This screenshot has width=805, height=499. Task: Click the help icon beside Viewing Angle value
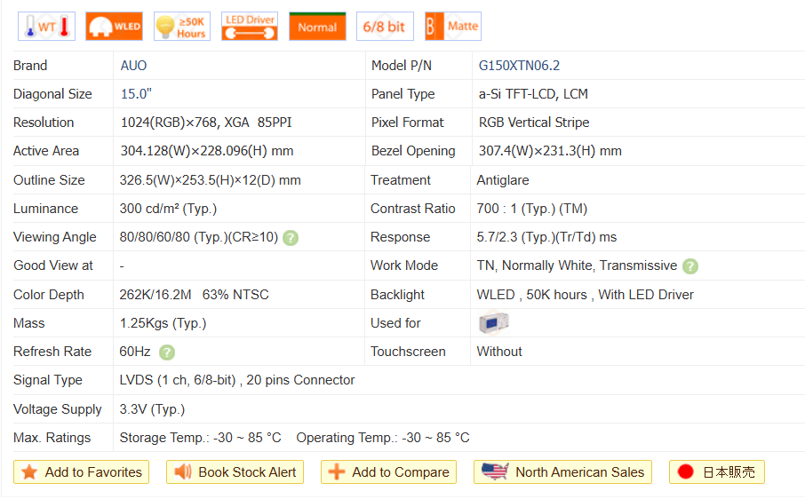click(x=291, y=238)
